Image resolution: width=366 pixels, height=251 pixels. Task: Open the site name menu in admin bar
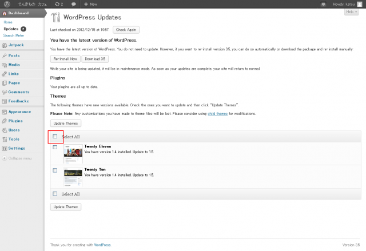32,4
